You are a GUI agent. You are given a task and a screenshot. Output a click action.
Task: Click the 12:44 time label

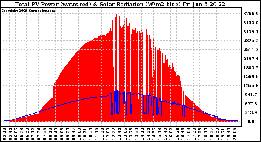119,134
